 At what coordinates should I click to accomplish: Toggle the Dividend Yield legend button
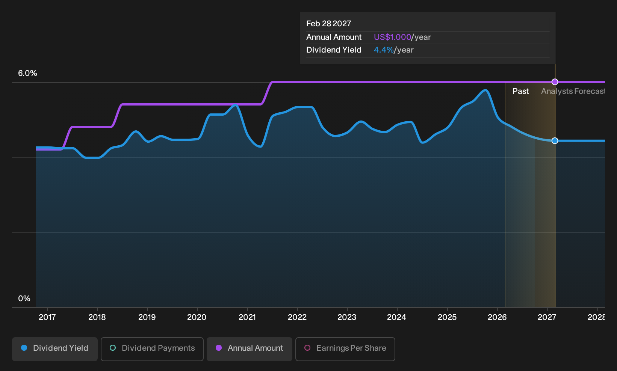(x=55, y=349)
